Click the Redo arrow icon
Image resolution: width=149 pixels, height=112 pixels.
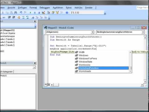click(x=25, y=13)
